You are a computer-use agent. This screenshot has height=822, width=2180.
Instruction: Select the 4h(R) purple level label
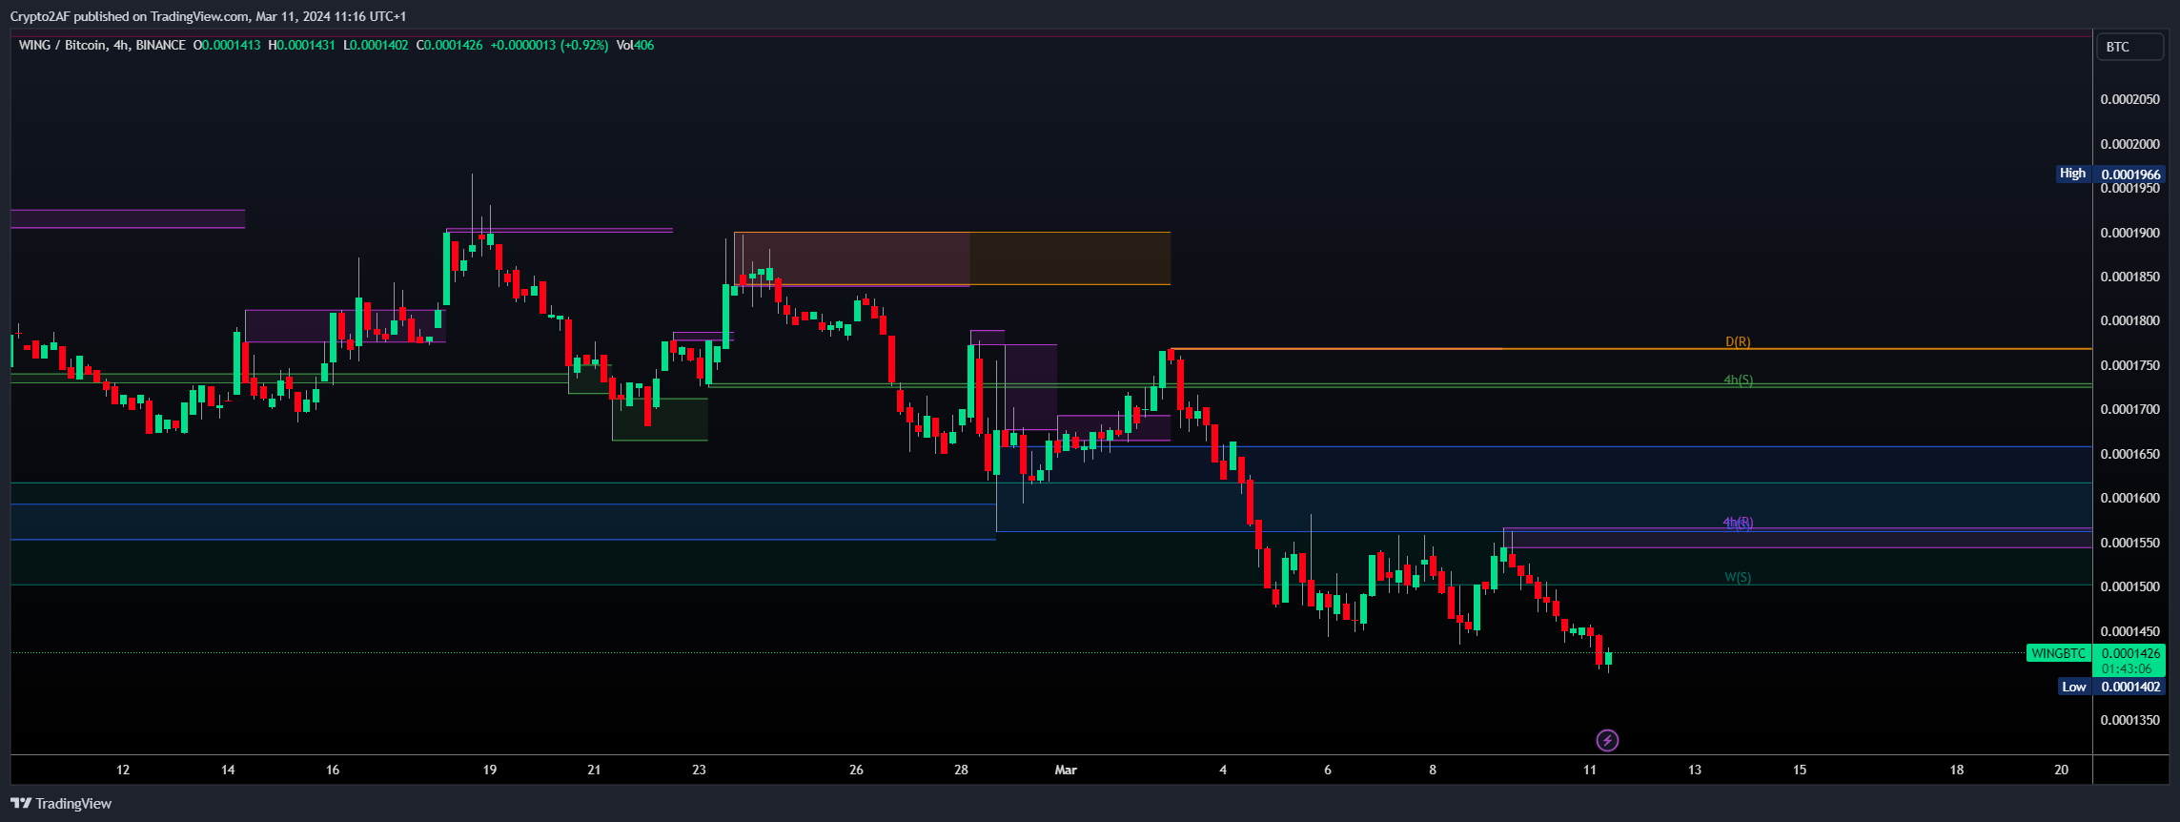(x=1738, y=523)
